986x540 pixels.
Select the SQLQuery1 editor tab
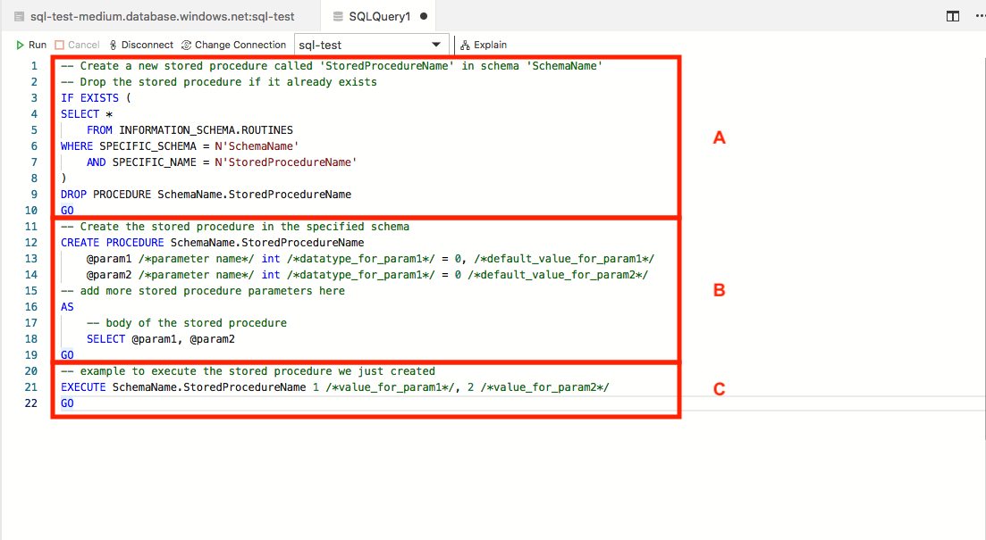(381, 16)
